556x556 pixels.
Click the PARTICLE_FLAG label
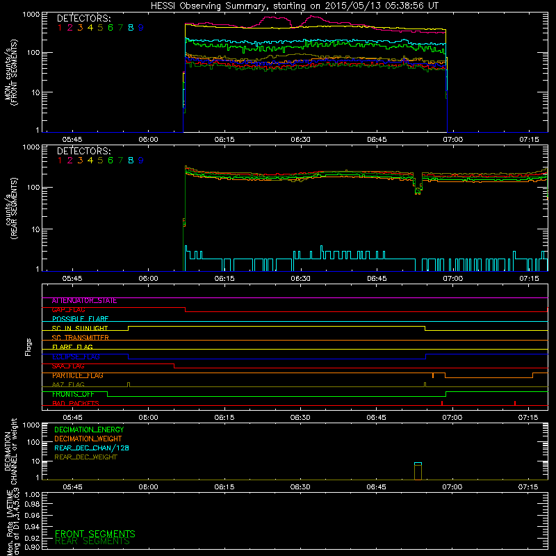pyautogui.click(x=78, y=375)
